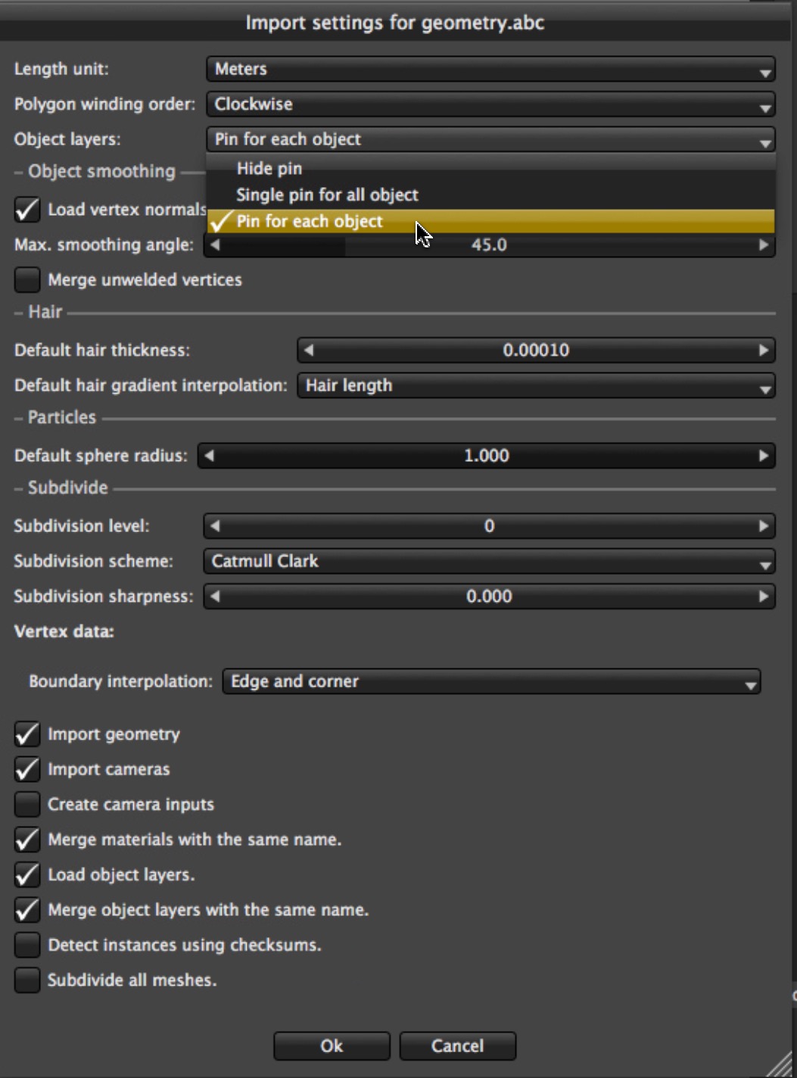Open the Boundary interpolation dropdown
Viewport: 797px width, 1078px height.
pos(491,681)
